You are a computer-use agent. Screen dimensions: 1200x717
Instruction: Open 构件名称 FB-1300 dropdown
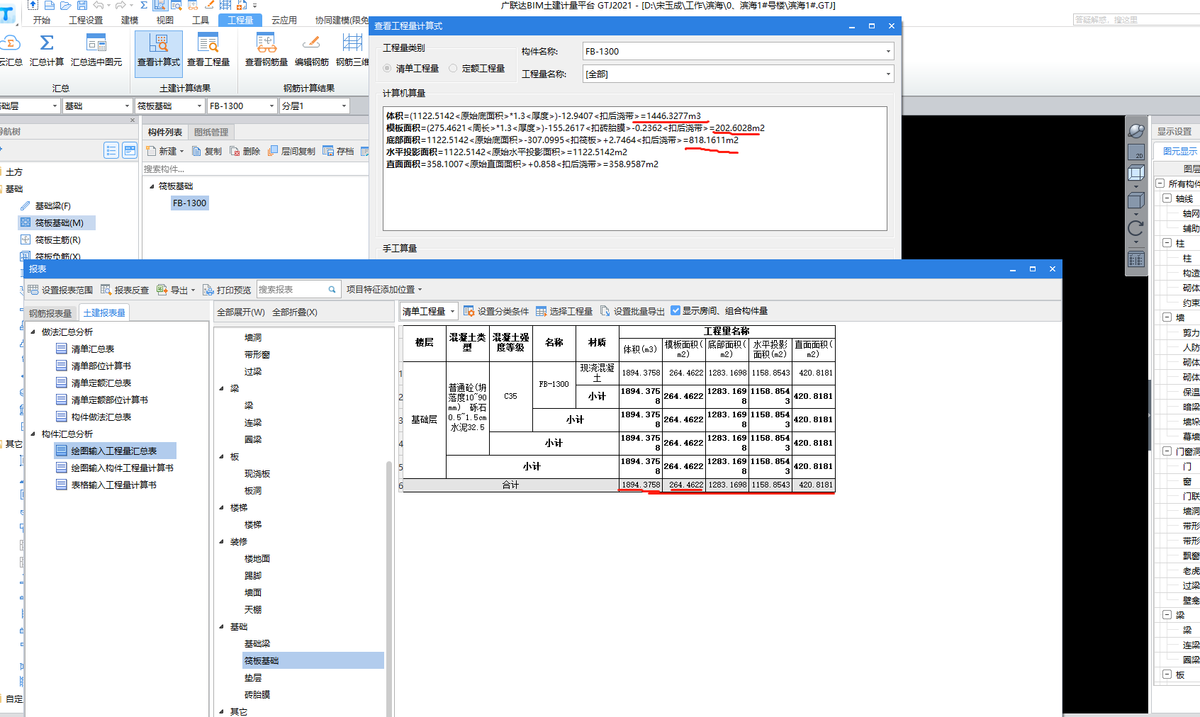click(888, 51)
